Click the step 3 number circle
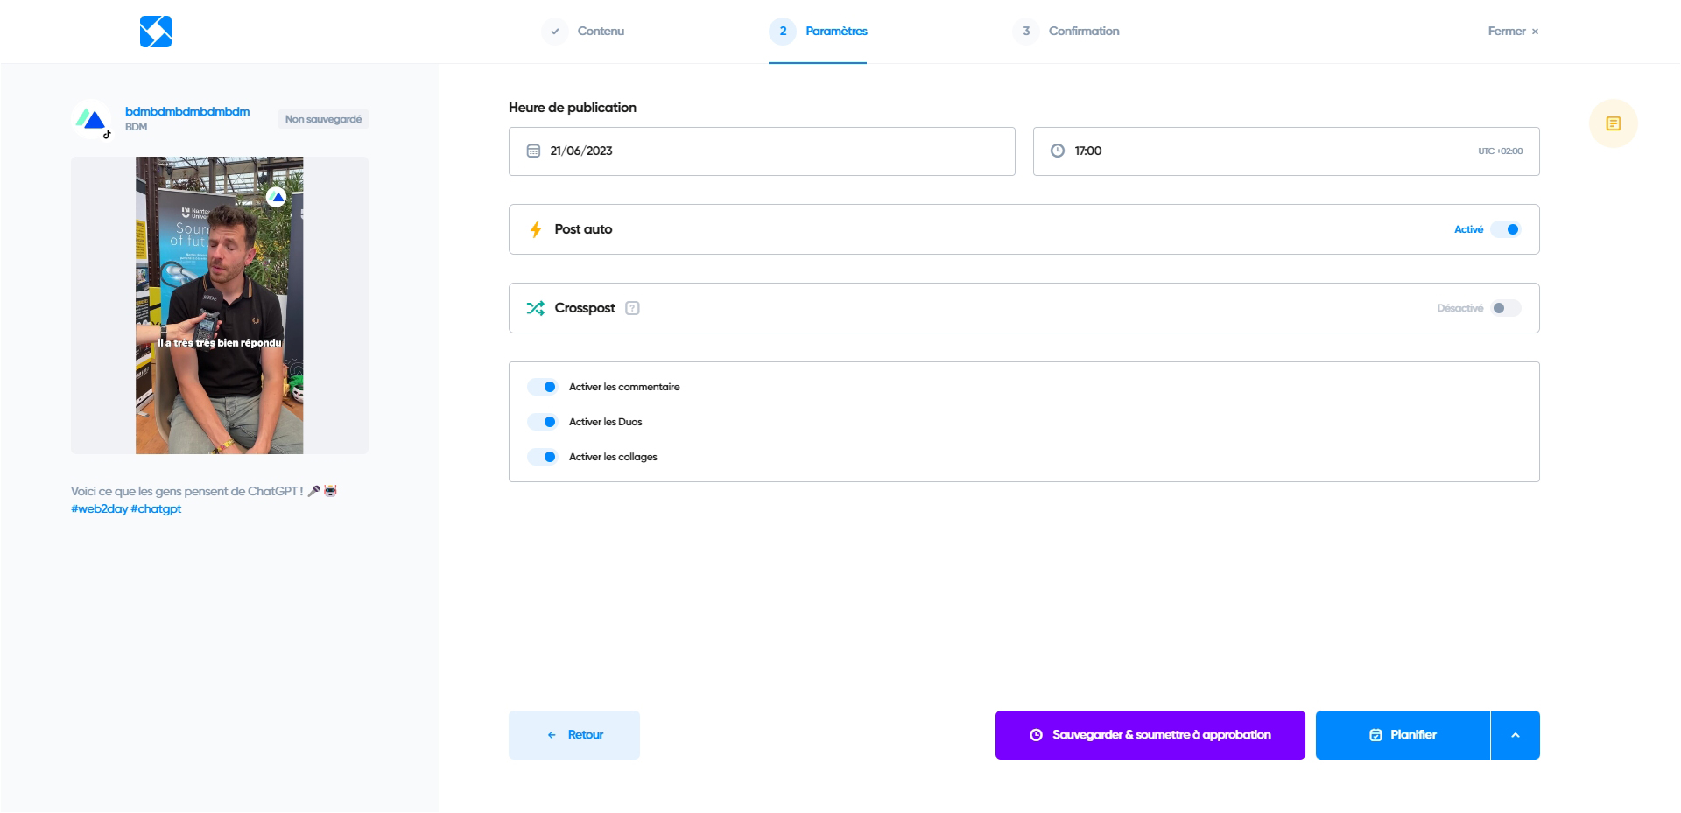The width and height of the screenshot is (1681, 813). [x=1026, y=32]
